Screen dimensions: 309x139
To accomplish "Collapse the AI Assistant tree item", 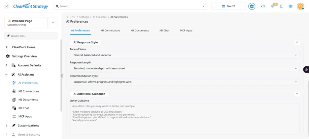I will 7,75.
